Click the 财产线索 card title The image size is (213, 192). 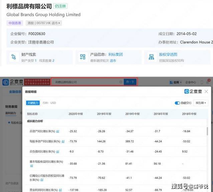coord(29,55)
